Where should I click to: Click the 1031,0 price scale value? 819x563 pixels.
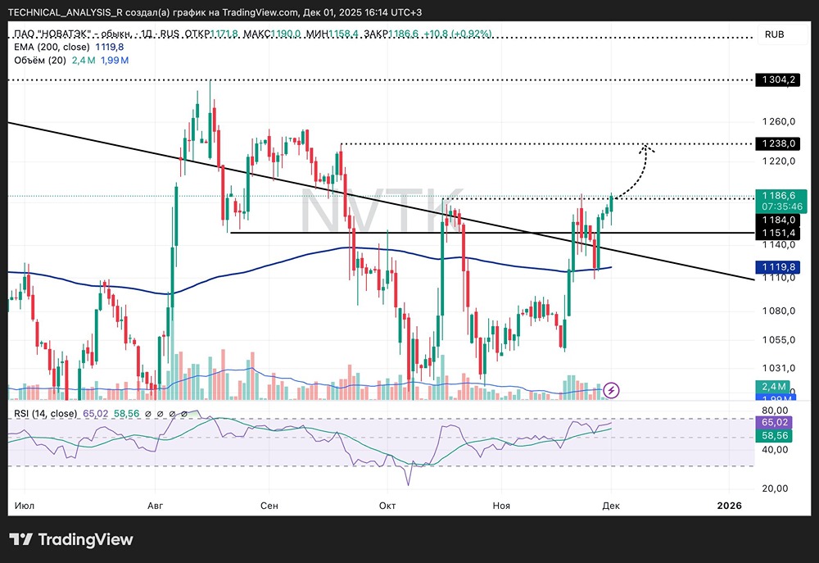point(778,368)
